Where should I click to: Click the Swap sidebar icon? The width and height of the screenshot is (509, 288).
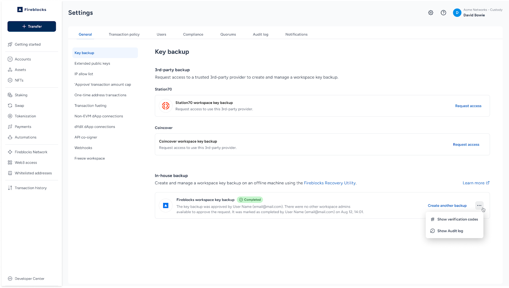coord(10,105)
